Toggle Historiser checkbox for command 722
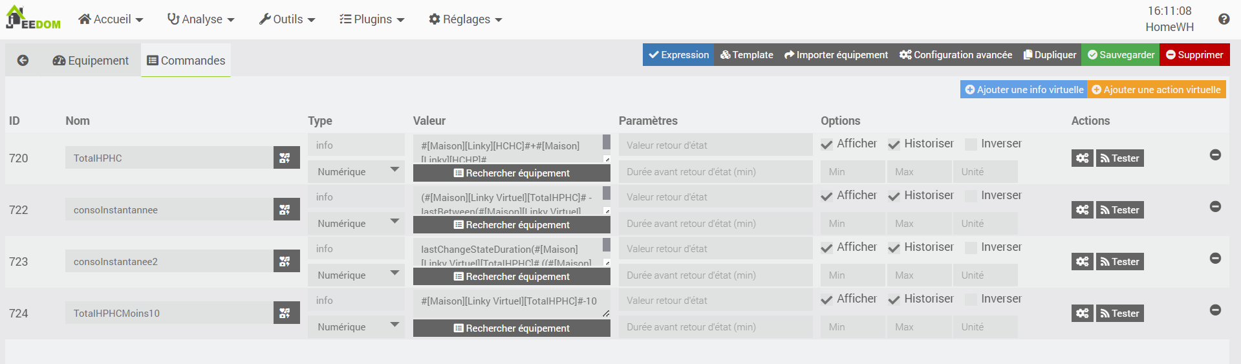The image size is (1241, 364). pyautogui.click(x=894, y=197)
